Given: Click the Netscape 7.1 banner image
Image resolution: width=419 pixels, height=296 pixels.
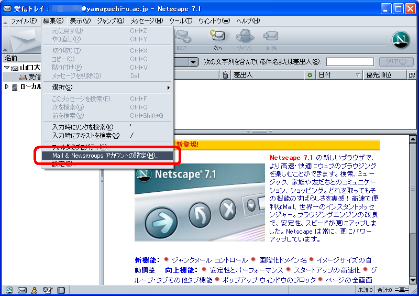Looking at the screenshot, I should pos(200,202).
